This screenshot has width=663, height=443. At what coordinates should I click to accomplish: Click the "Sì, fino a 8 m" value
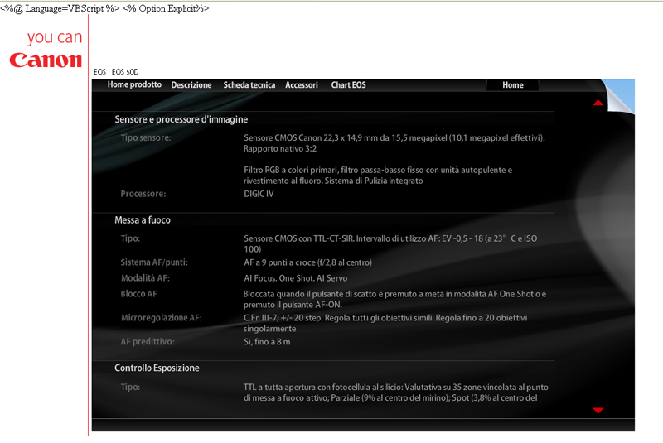(267, 342)
